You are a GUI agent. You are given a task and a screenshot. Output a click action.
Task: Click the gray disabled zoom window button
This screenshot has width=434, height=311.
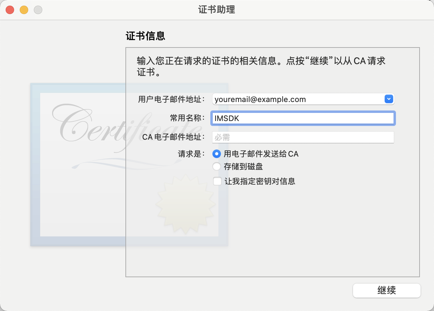38,10
